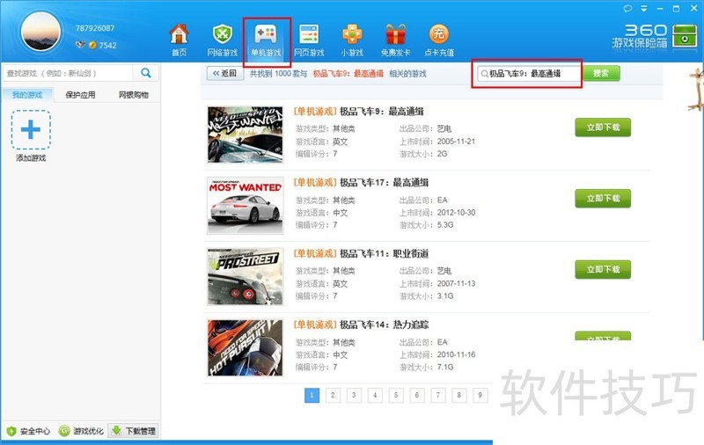Open the 网络游戏 section icon
The height and width of the screenshot is (445, 704).
[223, 35]
